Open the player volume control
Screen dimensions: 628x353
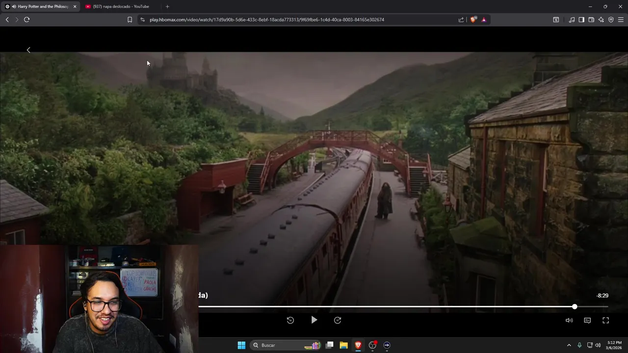tap(569, 320)
